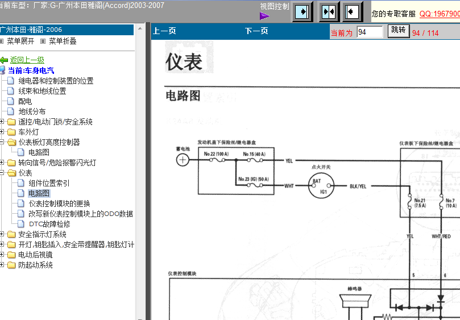This screenshot has height=320, width=460.
Task: Expand the 车外灯 tree node
Action: [x=2, y=132]
